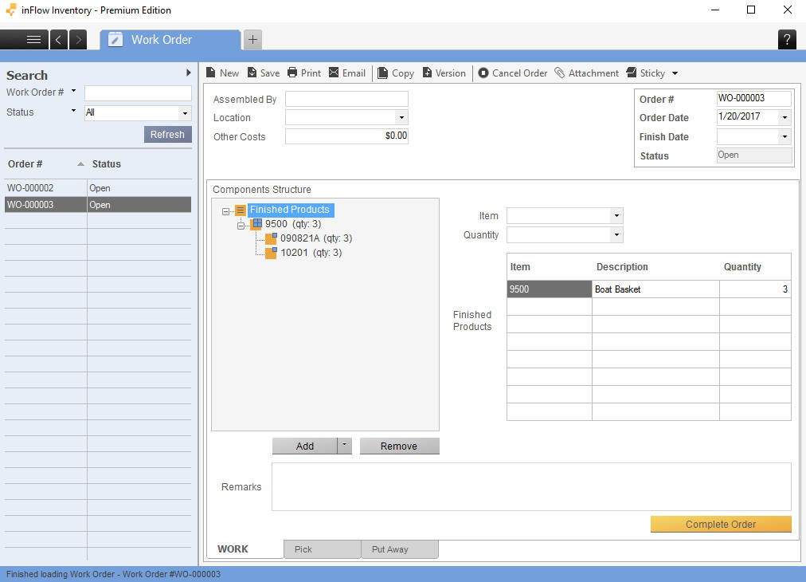Switch to the Pick tab
806x582 pixels.
[322, 549]
